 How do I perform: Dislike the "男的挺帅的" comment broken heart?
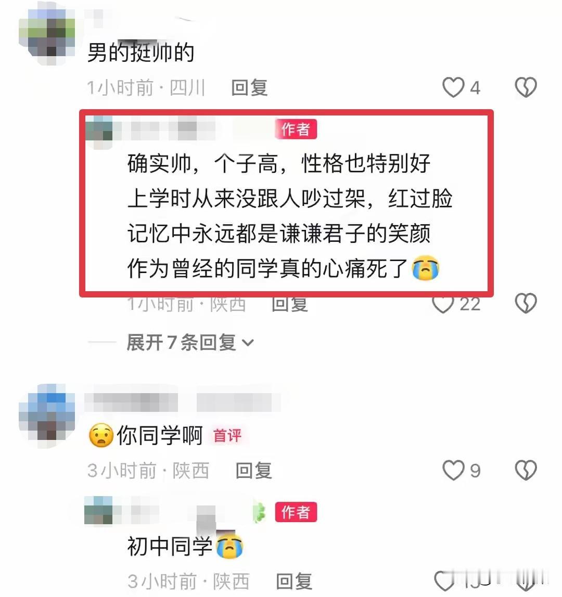[526, 87]
